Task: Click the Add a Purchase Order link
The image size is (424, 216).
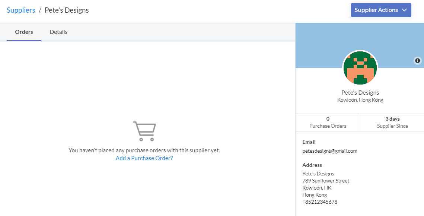Action: [x=144, y=158]
